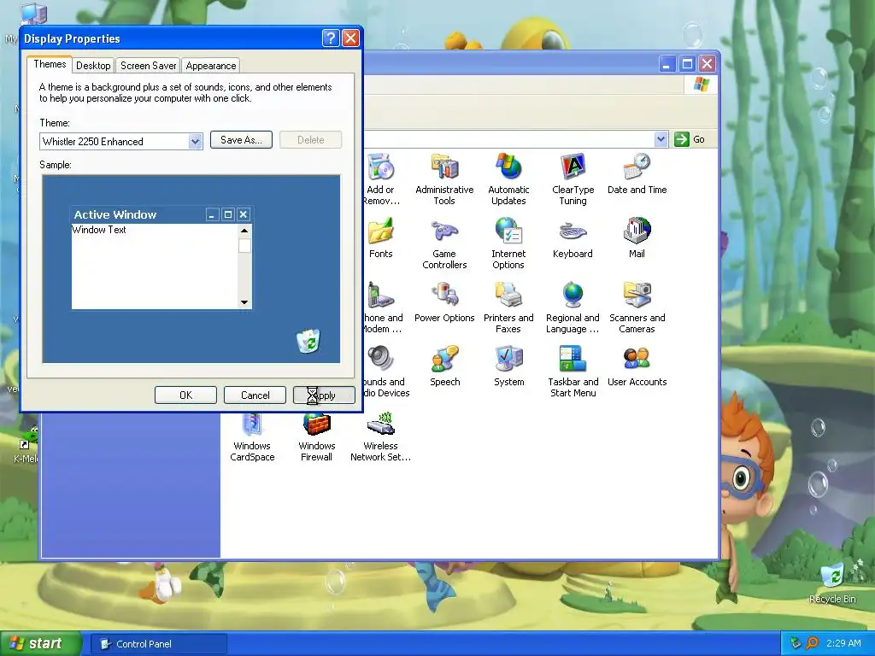
Task: Click the Save As... button
Action: point(241,140)
